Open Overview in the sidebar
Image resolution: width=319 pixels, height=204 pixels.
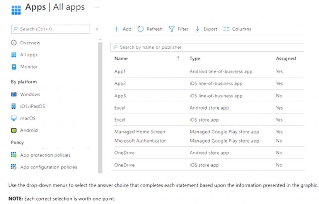tap(30, 42)
